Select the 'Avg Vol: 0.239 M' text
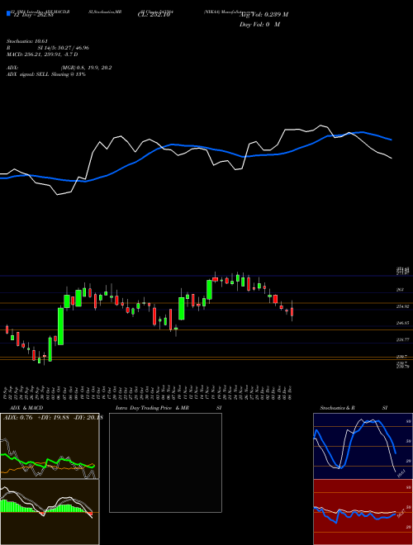 263,15
